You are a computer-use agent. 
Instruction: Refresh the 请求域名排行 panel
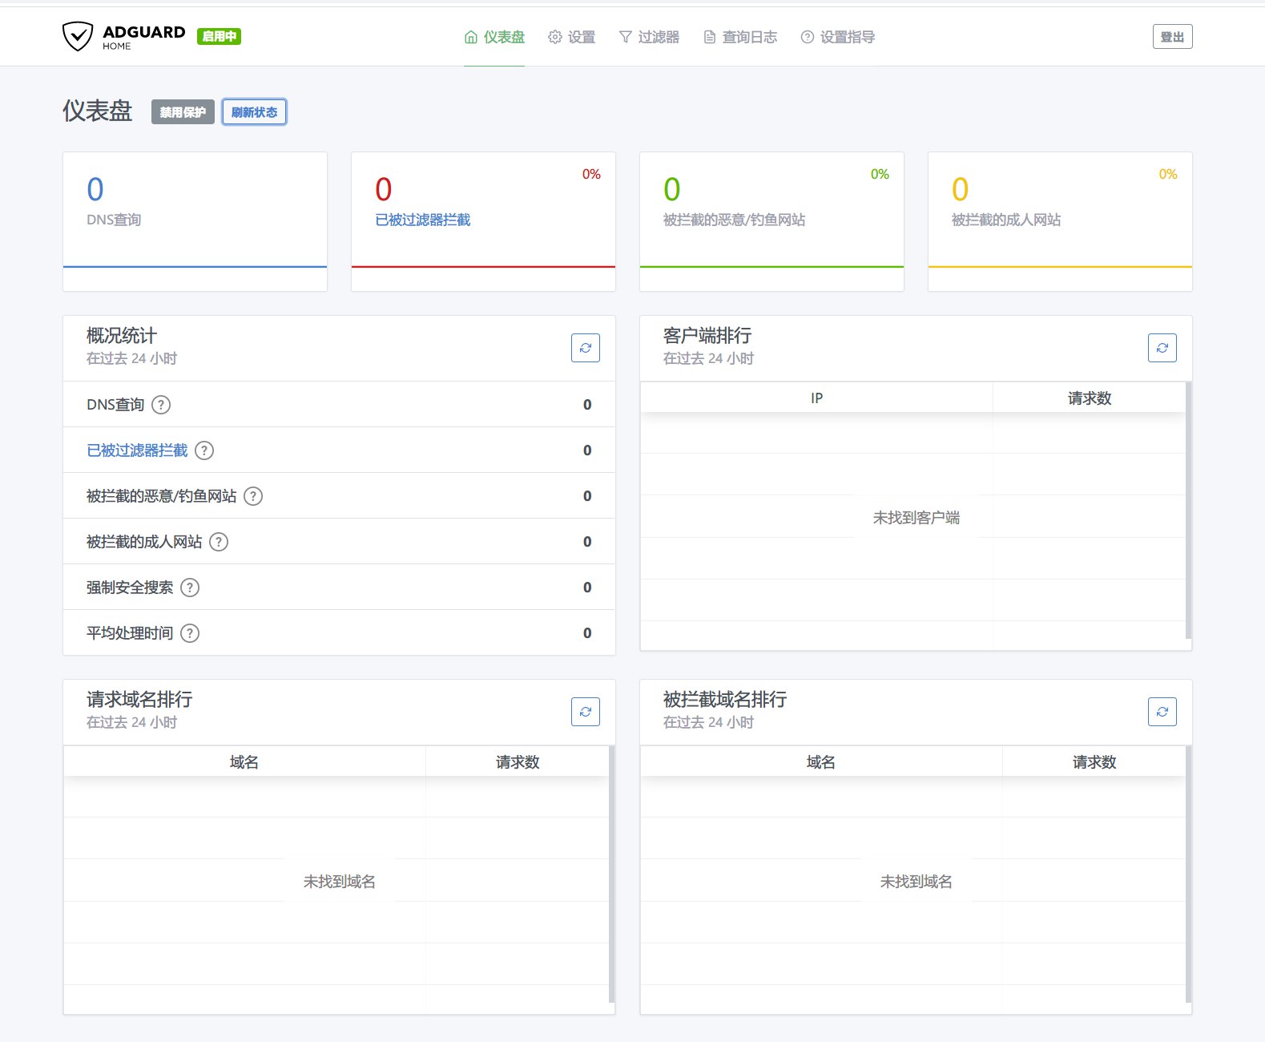[585, 712]
